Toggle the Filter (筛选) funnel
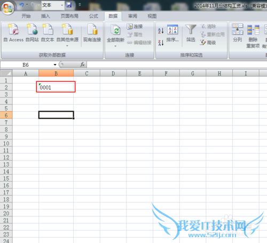 (x=191, y=33)
